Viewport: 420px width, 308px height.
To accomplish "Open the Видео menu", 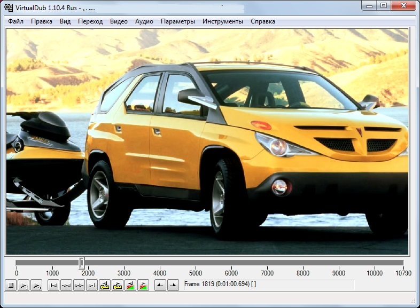I will click(x=119, y=21).
